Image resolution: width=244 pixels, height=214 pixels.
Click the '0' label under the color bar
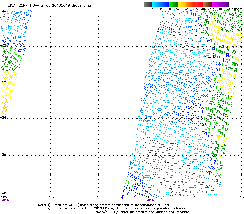tap(144, 9)
